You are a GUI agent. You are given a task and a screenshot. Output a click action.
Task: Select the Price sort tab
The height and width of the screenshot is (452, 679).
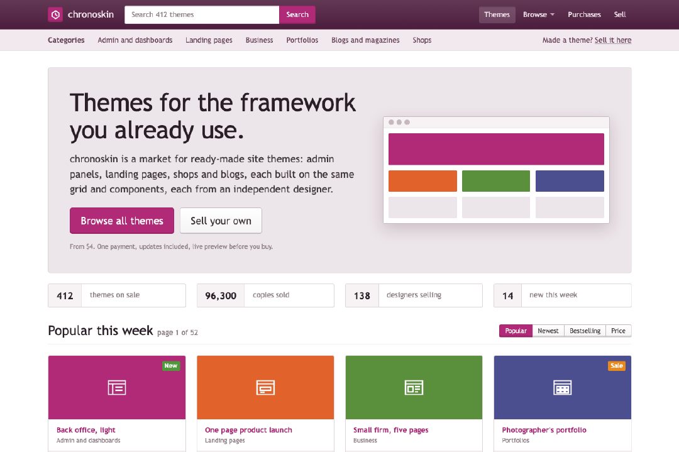(619, 331)
